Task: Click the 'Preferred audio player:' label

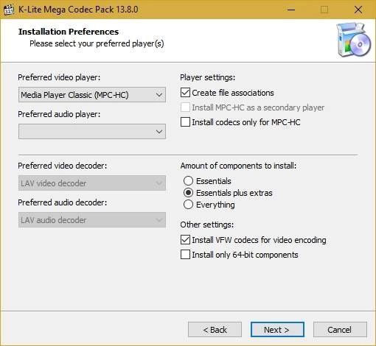Action: pyautogui.click(x=59, y=114)
